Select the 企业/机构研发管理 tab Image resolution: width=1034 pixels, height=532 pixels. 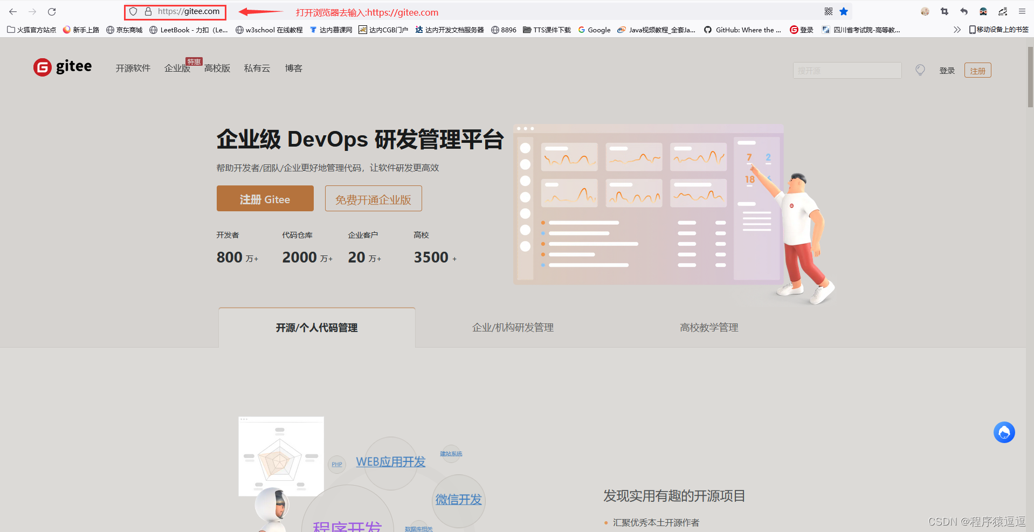(513, 327)
